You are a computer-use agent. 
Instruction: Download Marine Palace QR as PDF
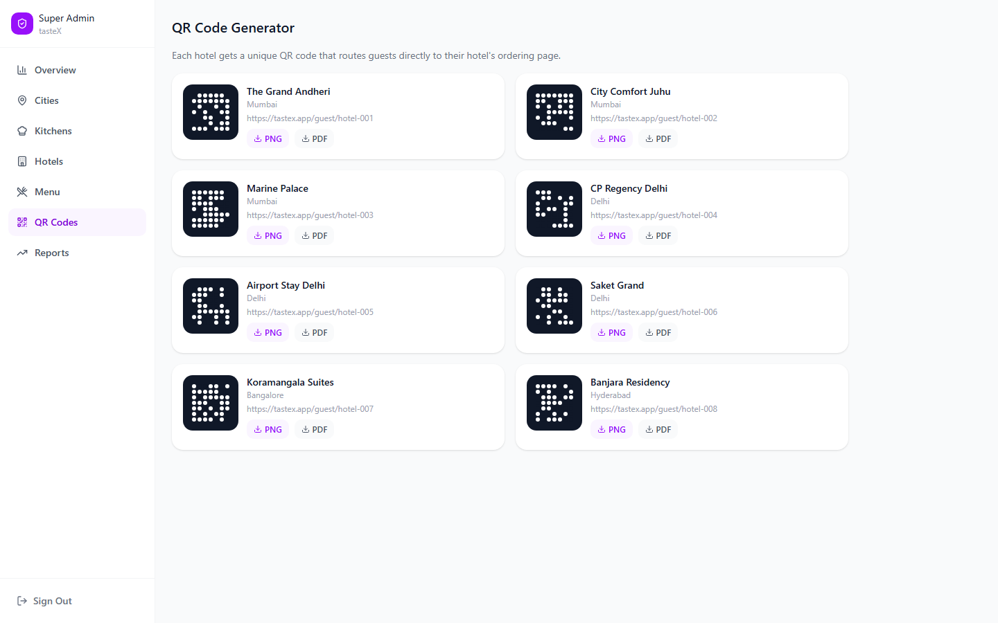tap(315, 235)
